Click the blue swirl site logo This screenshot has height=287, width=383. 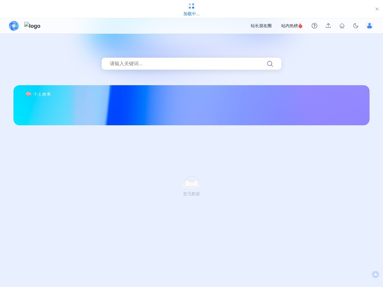pyautogui.click(x=14, y=26)
